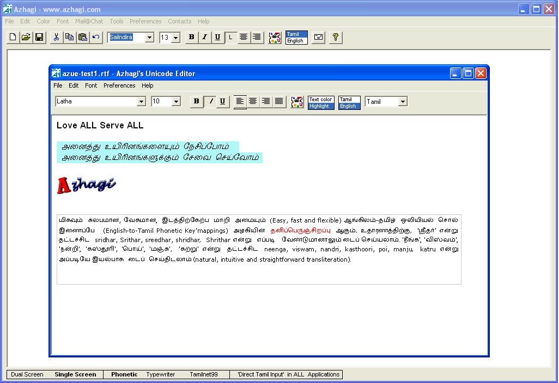
Task: Paste from clipboard in the main toolbar
Action: [83, 37]
